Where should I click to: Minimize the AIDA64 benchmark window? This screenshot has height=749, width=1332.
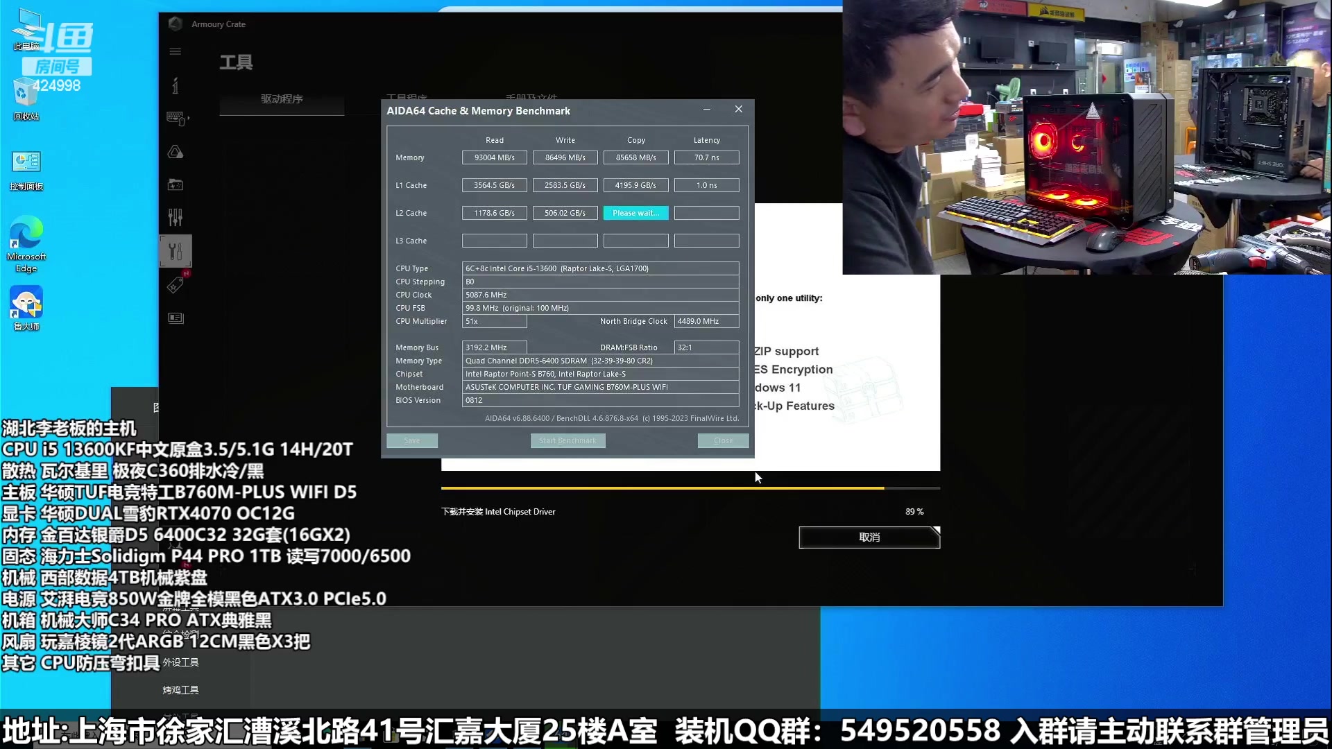coord(707,110)
